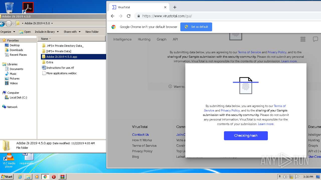321x180 pixels.
Task: Create a New folder in Explorer
Action: pyautogui.click(x=92, y=32)
